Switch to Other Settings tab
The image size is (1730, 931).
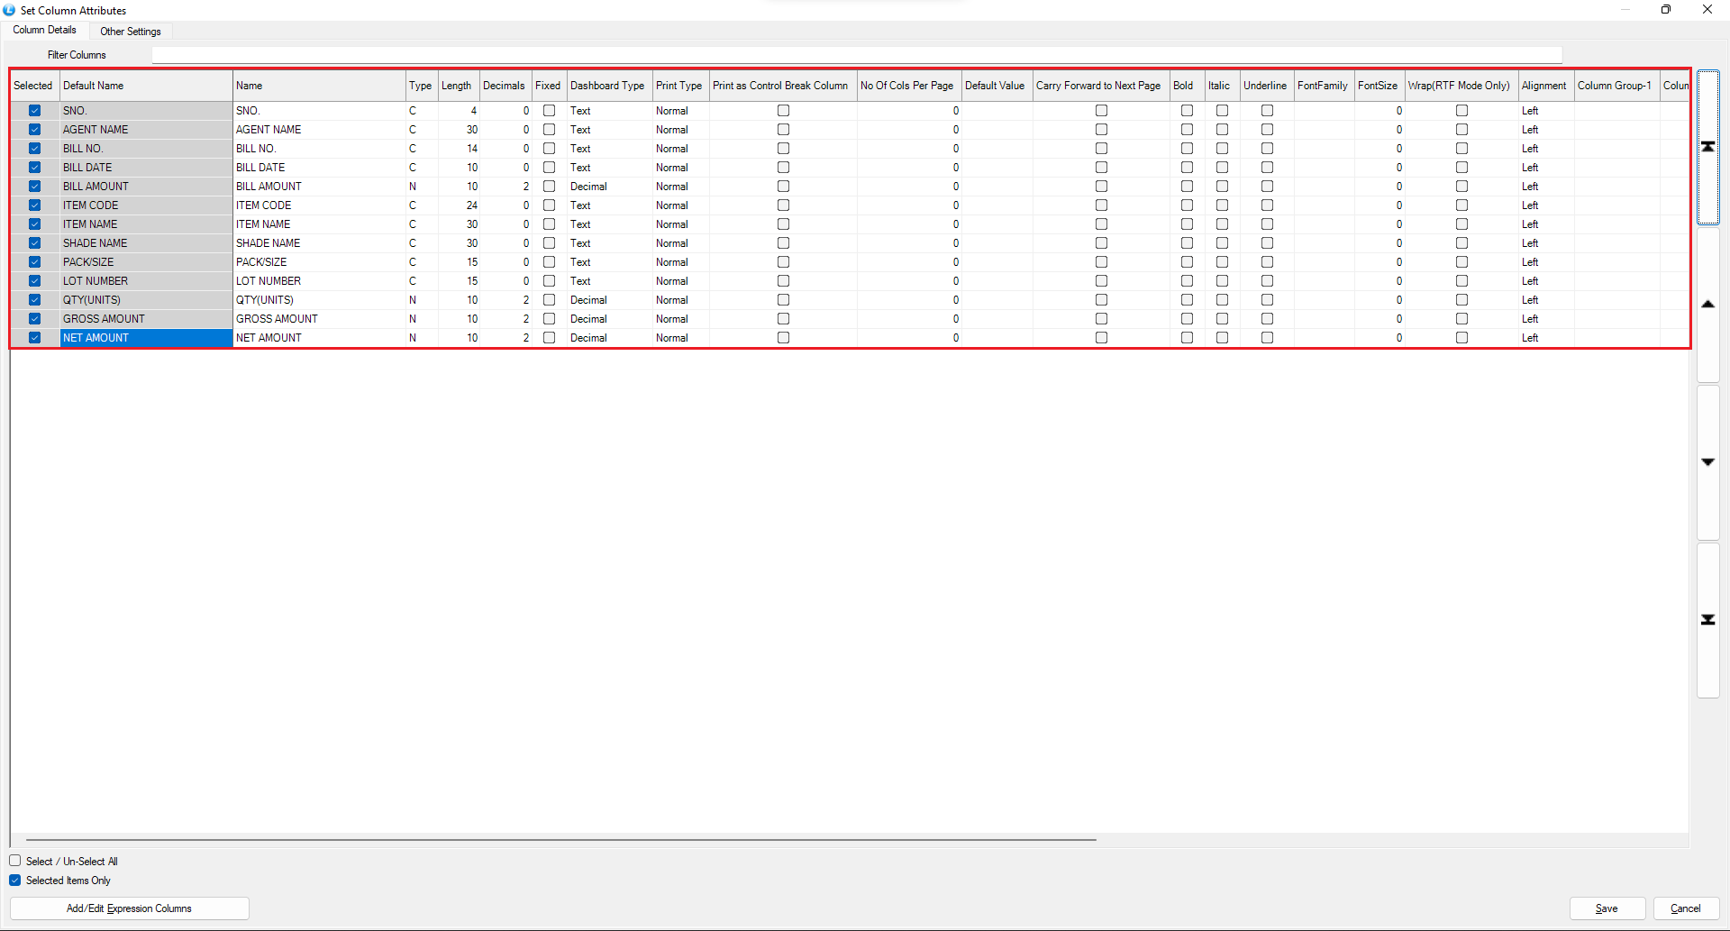pos(131,32)
